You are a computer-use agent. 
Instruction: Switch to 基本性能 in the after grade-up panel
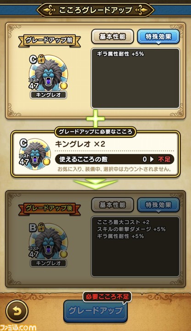pos(112,205)
